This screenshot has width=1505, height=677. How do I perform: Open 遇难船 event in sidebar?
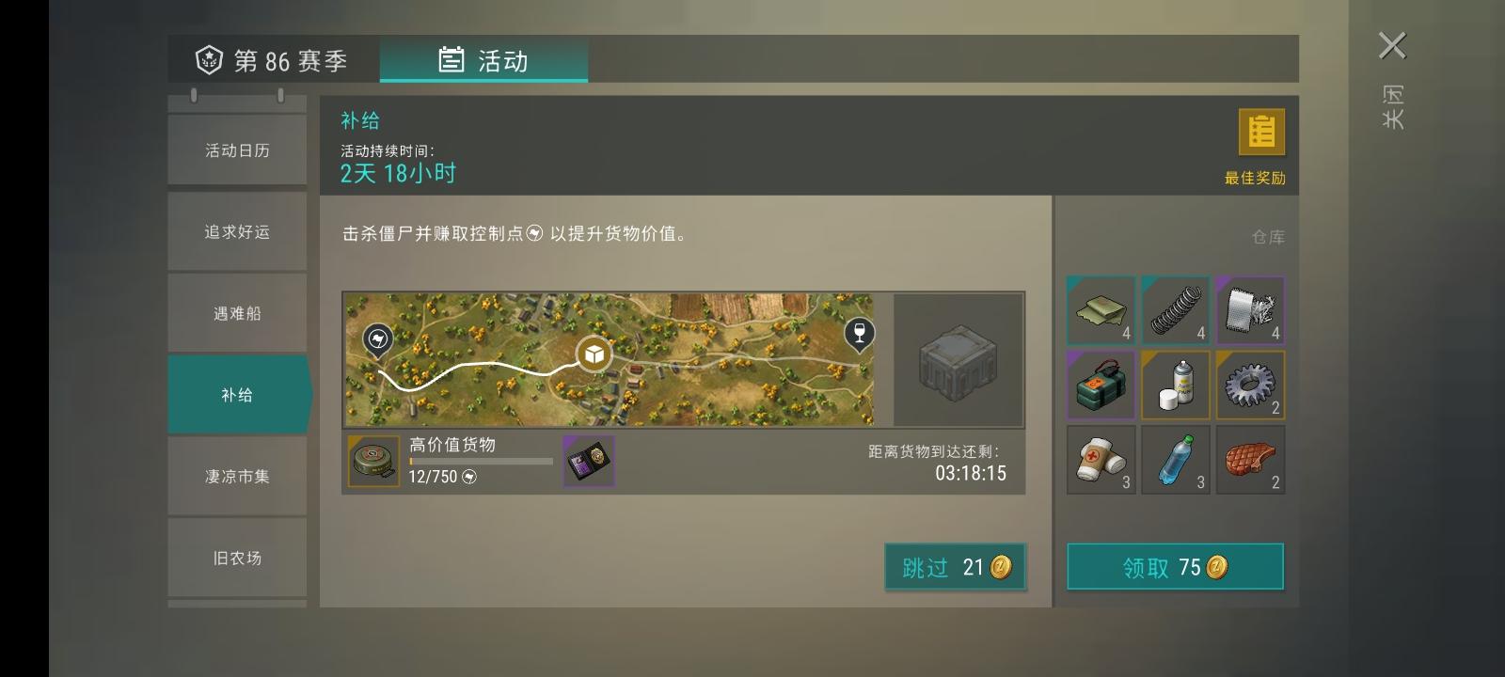click(x=237, y=313)
